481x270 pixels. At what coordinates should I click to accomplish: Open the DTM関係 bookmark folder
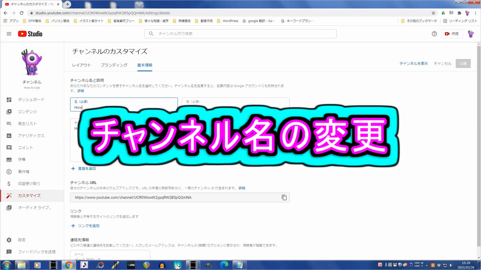click(32, 21)
